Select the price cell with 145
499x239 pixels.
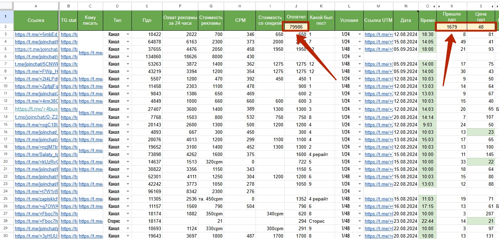(x=481, y=154)
